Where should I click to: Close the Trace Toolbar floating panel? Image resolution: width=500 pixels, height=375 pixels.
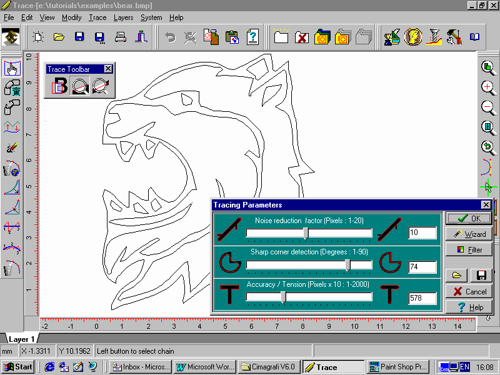108,69
